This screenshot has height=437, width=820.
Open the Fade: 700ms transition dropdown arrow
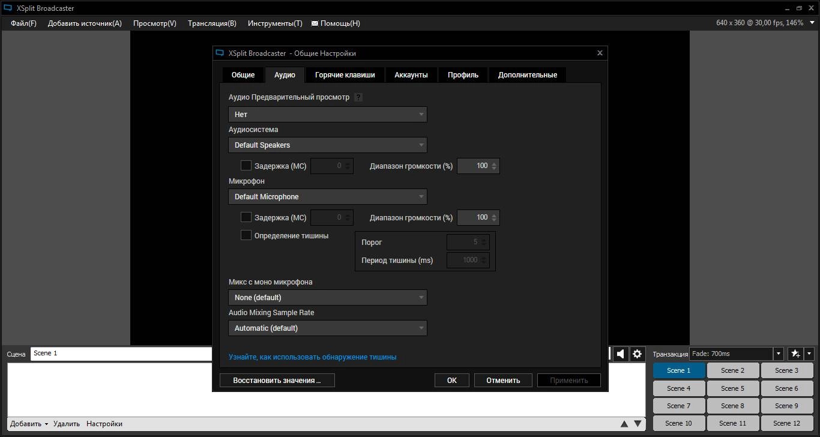click(779, 354)
